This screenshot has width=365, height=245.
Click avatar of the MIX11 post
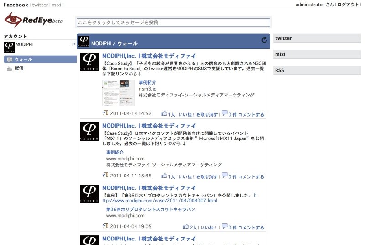(x=89, y=132)
